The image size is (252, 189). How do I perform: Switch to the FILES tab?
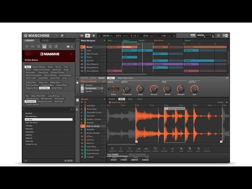pos(46,40)
